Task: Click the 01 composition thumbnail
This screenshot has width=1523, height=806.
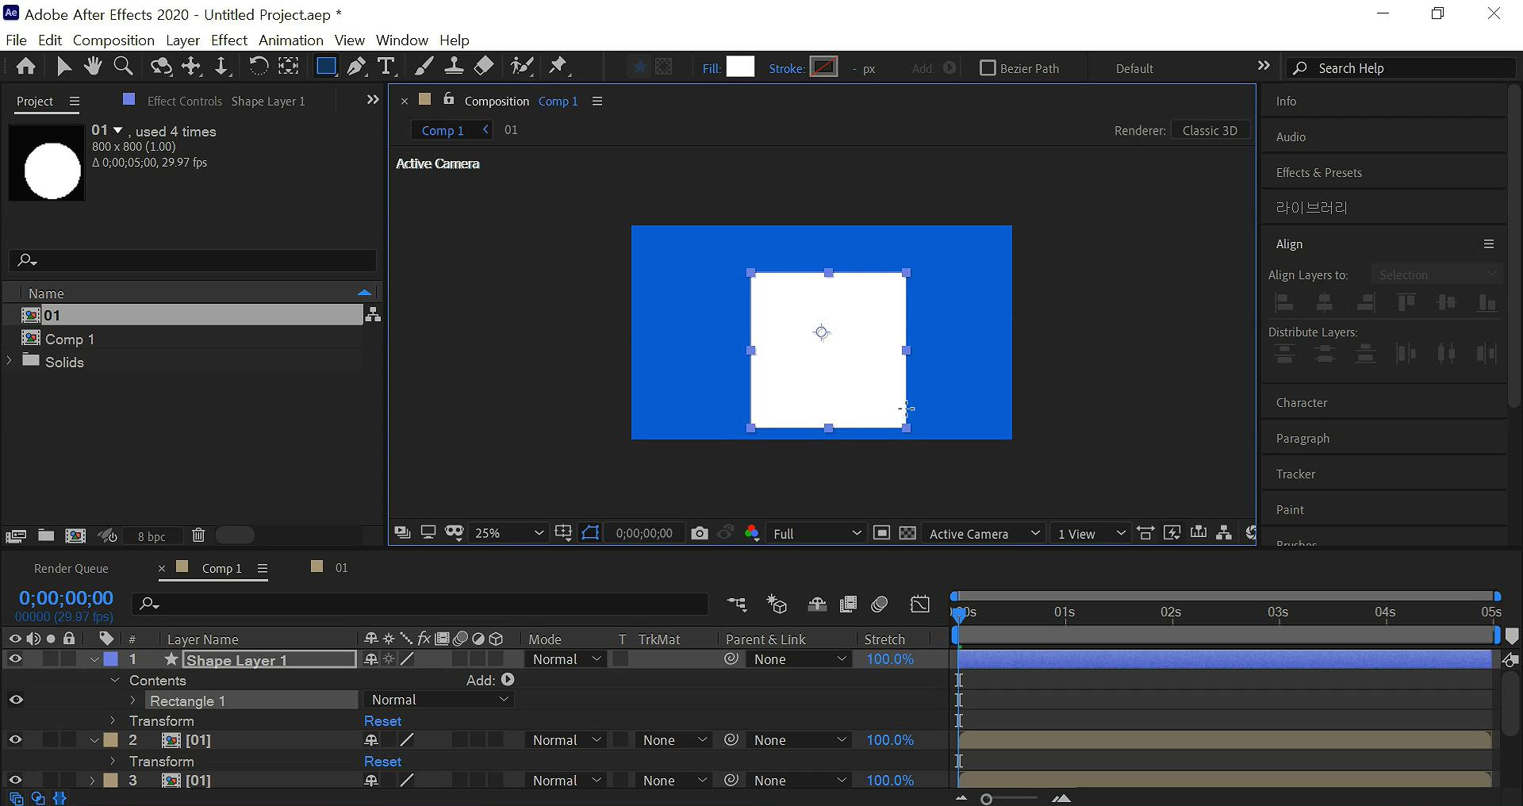Action: pos(47,162)
